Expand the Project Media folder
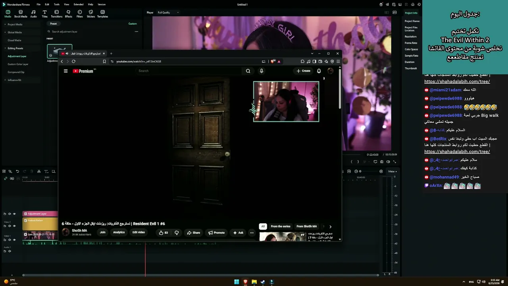The width and height of the screenshot is (508, 286). [x=5, y=25]
